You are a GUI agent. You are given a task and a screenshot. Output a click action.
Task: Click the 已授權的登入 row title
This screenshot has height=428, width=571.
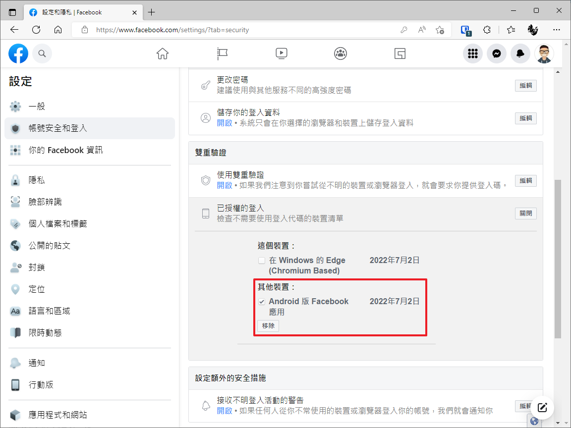[x=240, y=208]
